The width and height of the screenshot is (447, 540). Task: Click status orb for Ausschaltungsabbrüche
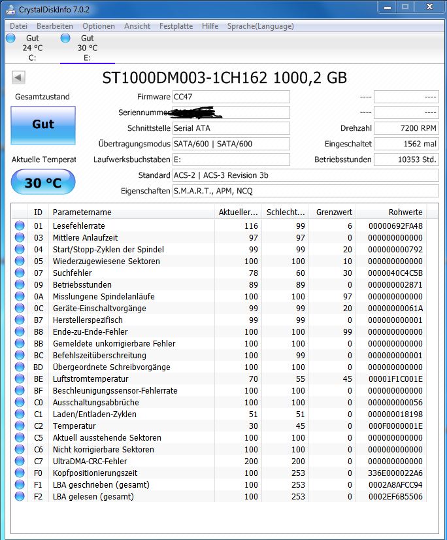[x=20, y=402]
